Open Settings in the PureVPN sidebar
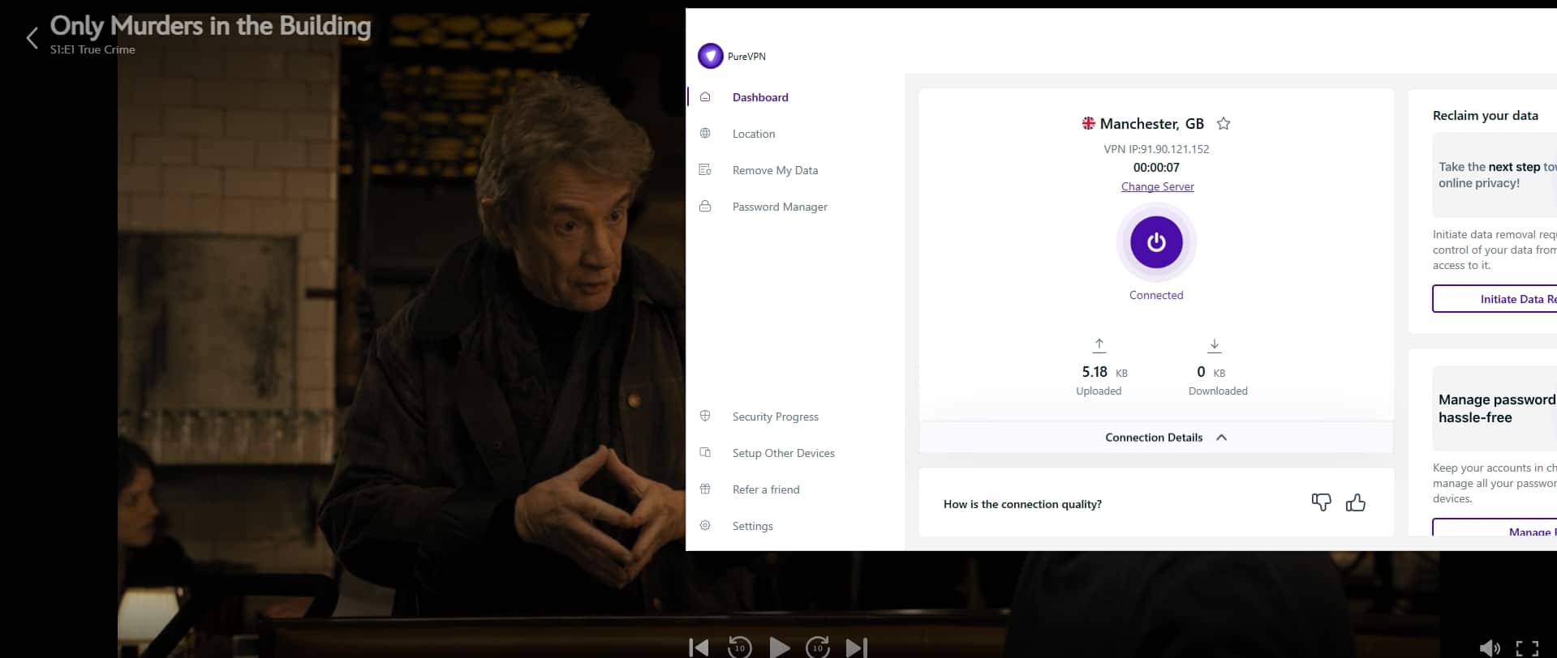1557x658 pixels. 752,526
